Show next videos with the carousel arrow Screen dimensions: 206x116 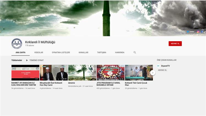click(153, 73)
